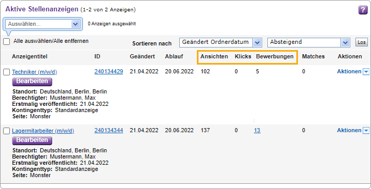Check the Lagermitarbeiter (m/w/d) row checkbox

7,131
